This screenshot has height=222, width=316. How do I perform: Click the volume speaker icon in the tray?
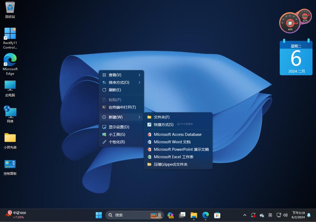285,215
